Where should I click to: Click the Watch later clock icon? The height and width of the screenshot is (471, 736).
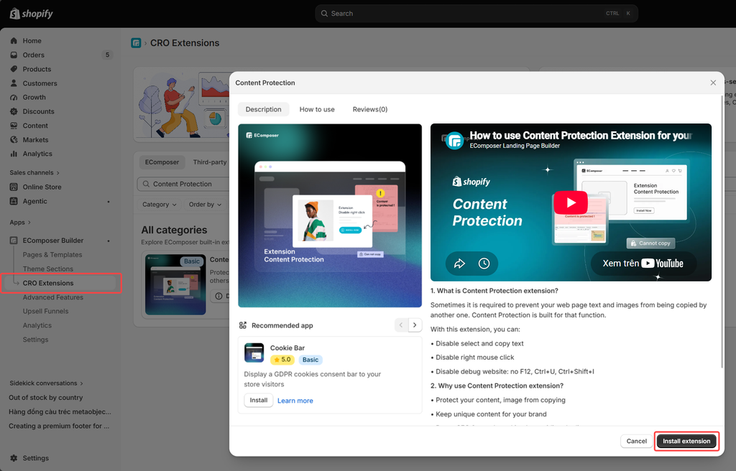pos(484,264)
